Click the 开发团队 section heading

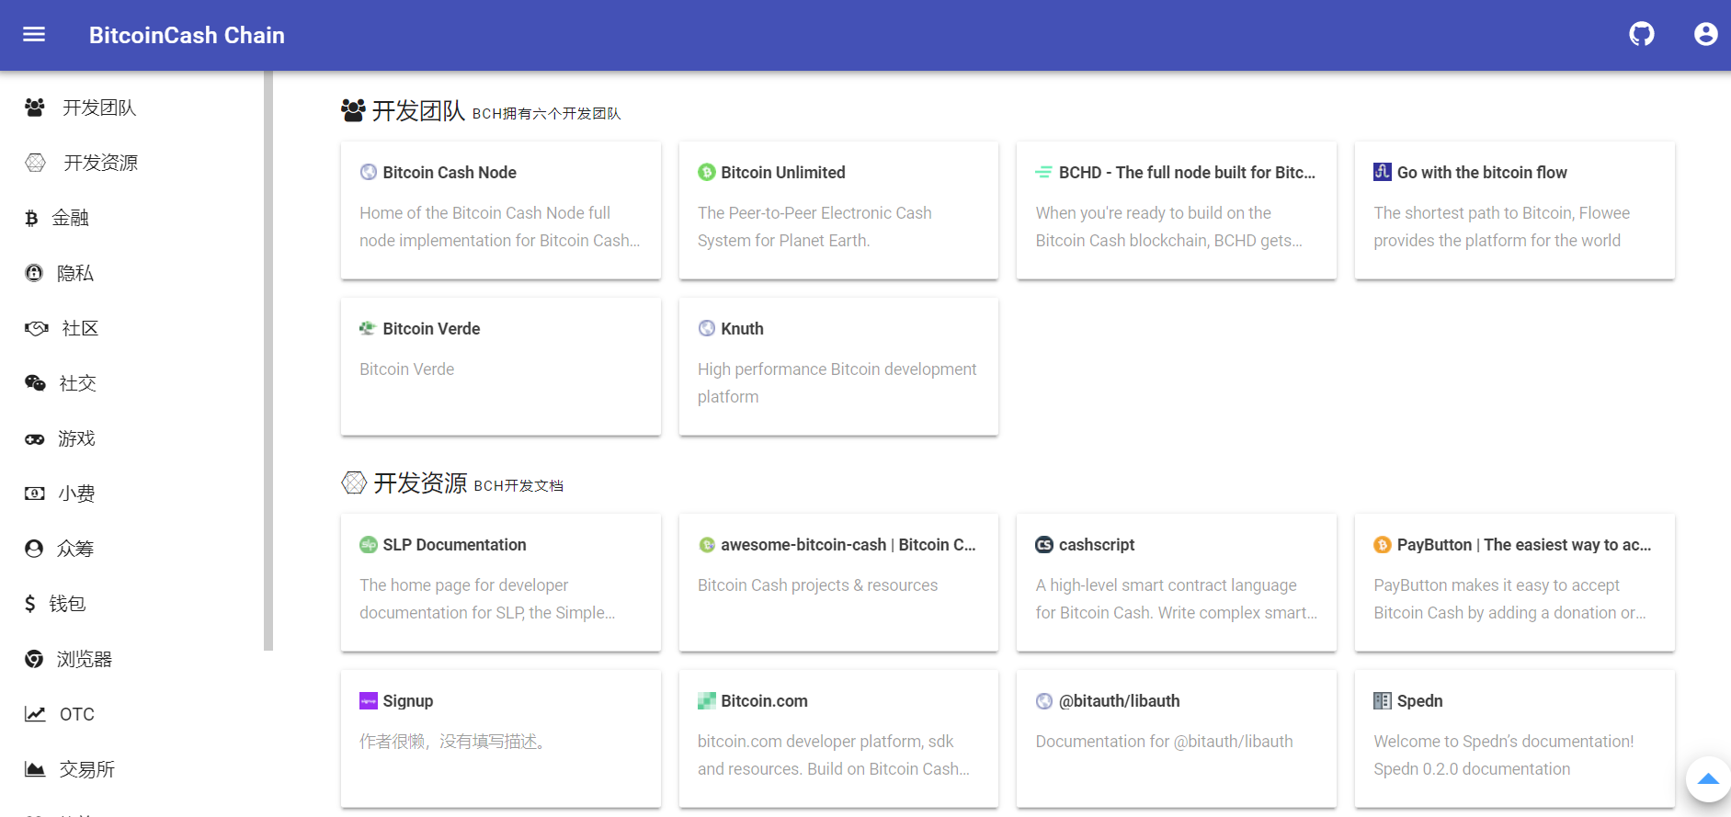(x=418, y=111)
